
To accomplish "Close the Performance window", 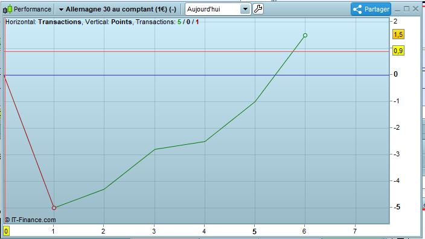I will point(415,9).
